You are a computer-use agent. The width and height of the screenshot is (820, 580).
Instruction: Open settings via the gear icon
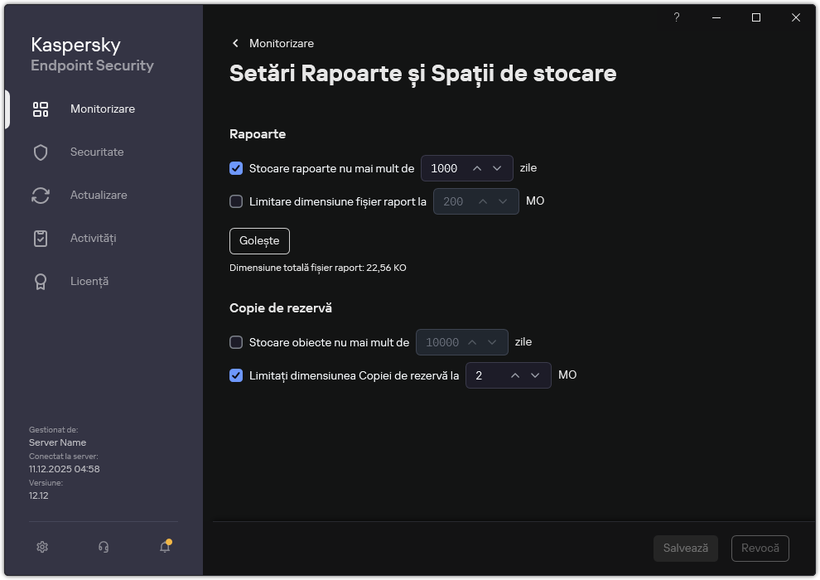[41, 547]
